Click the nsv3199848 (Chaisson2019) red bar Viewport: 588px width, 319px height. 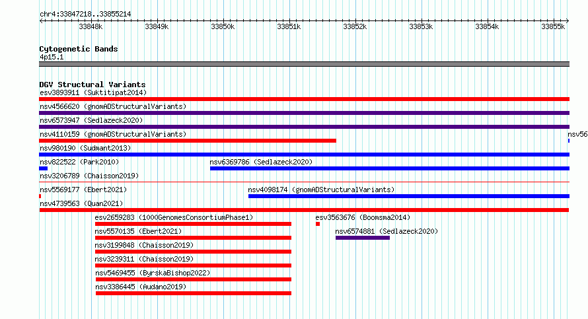193,252
